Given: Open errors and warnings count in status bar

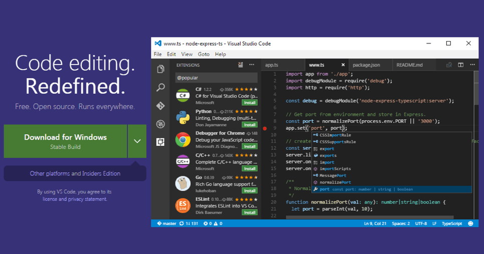Looking at the screenshot, I should click(x=213, y=223).
